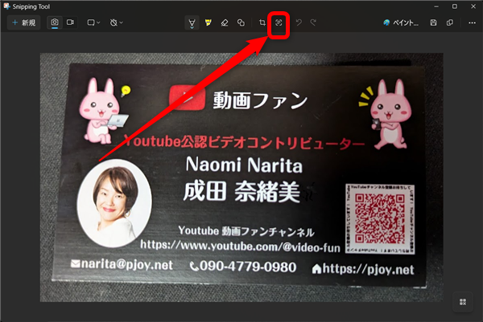483x322 pixels.
Task: Maximize the Snipping Tool window
Action: (455, 6)
